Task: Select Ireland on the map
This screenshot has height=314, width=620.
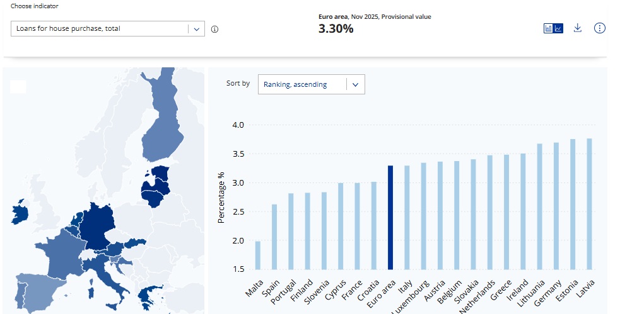Action: [18, 213]
